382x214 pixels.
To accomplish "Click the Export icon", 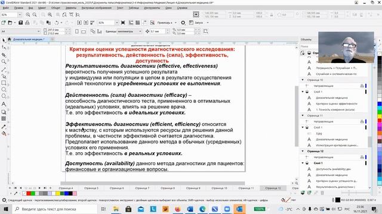I will tap(86, 23).
